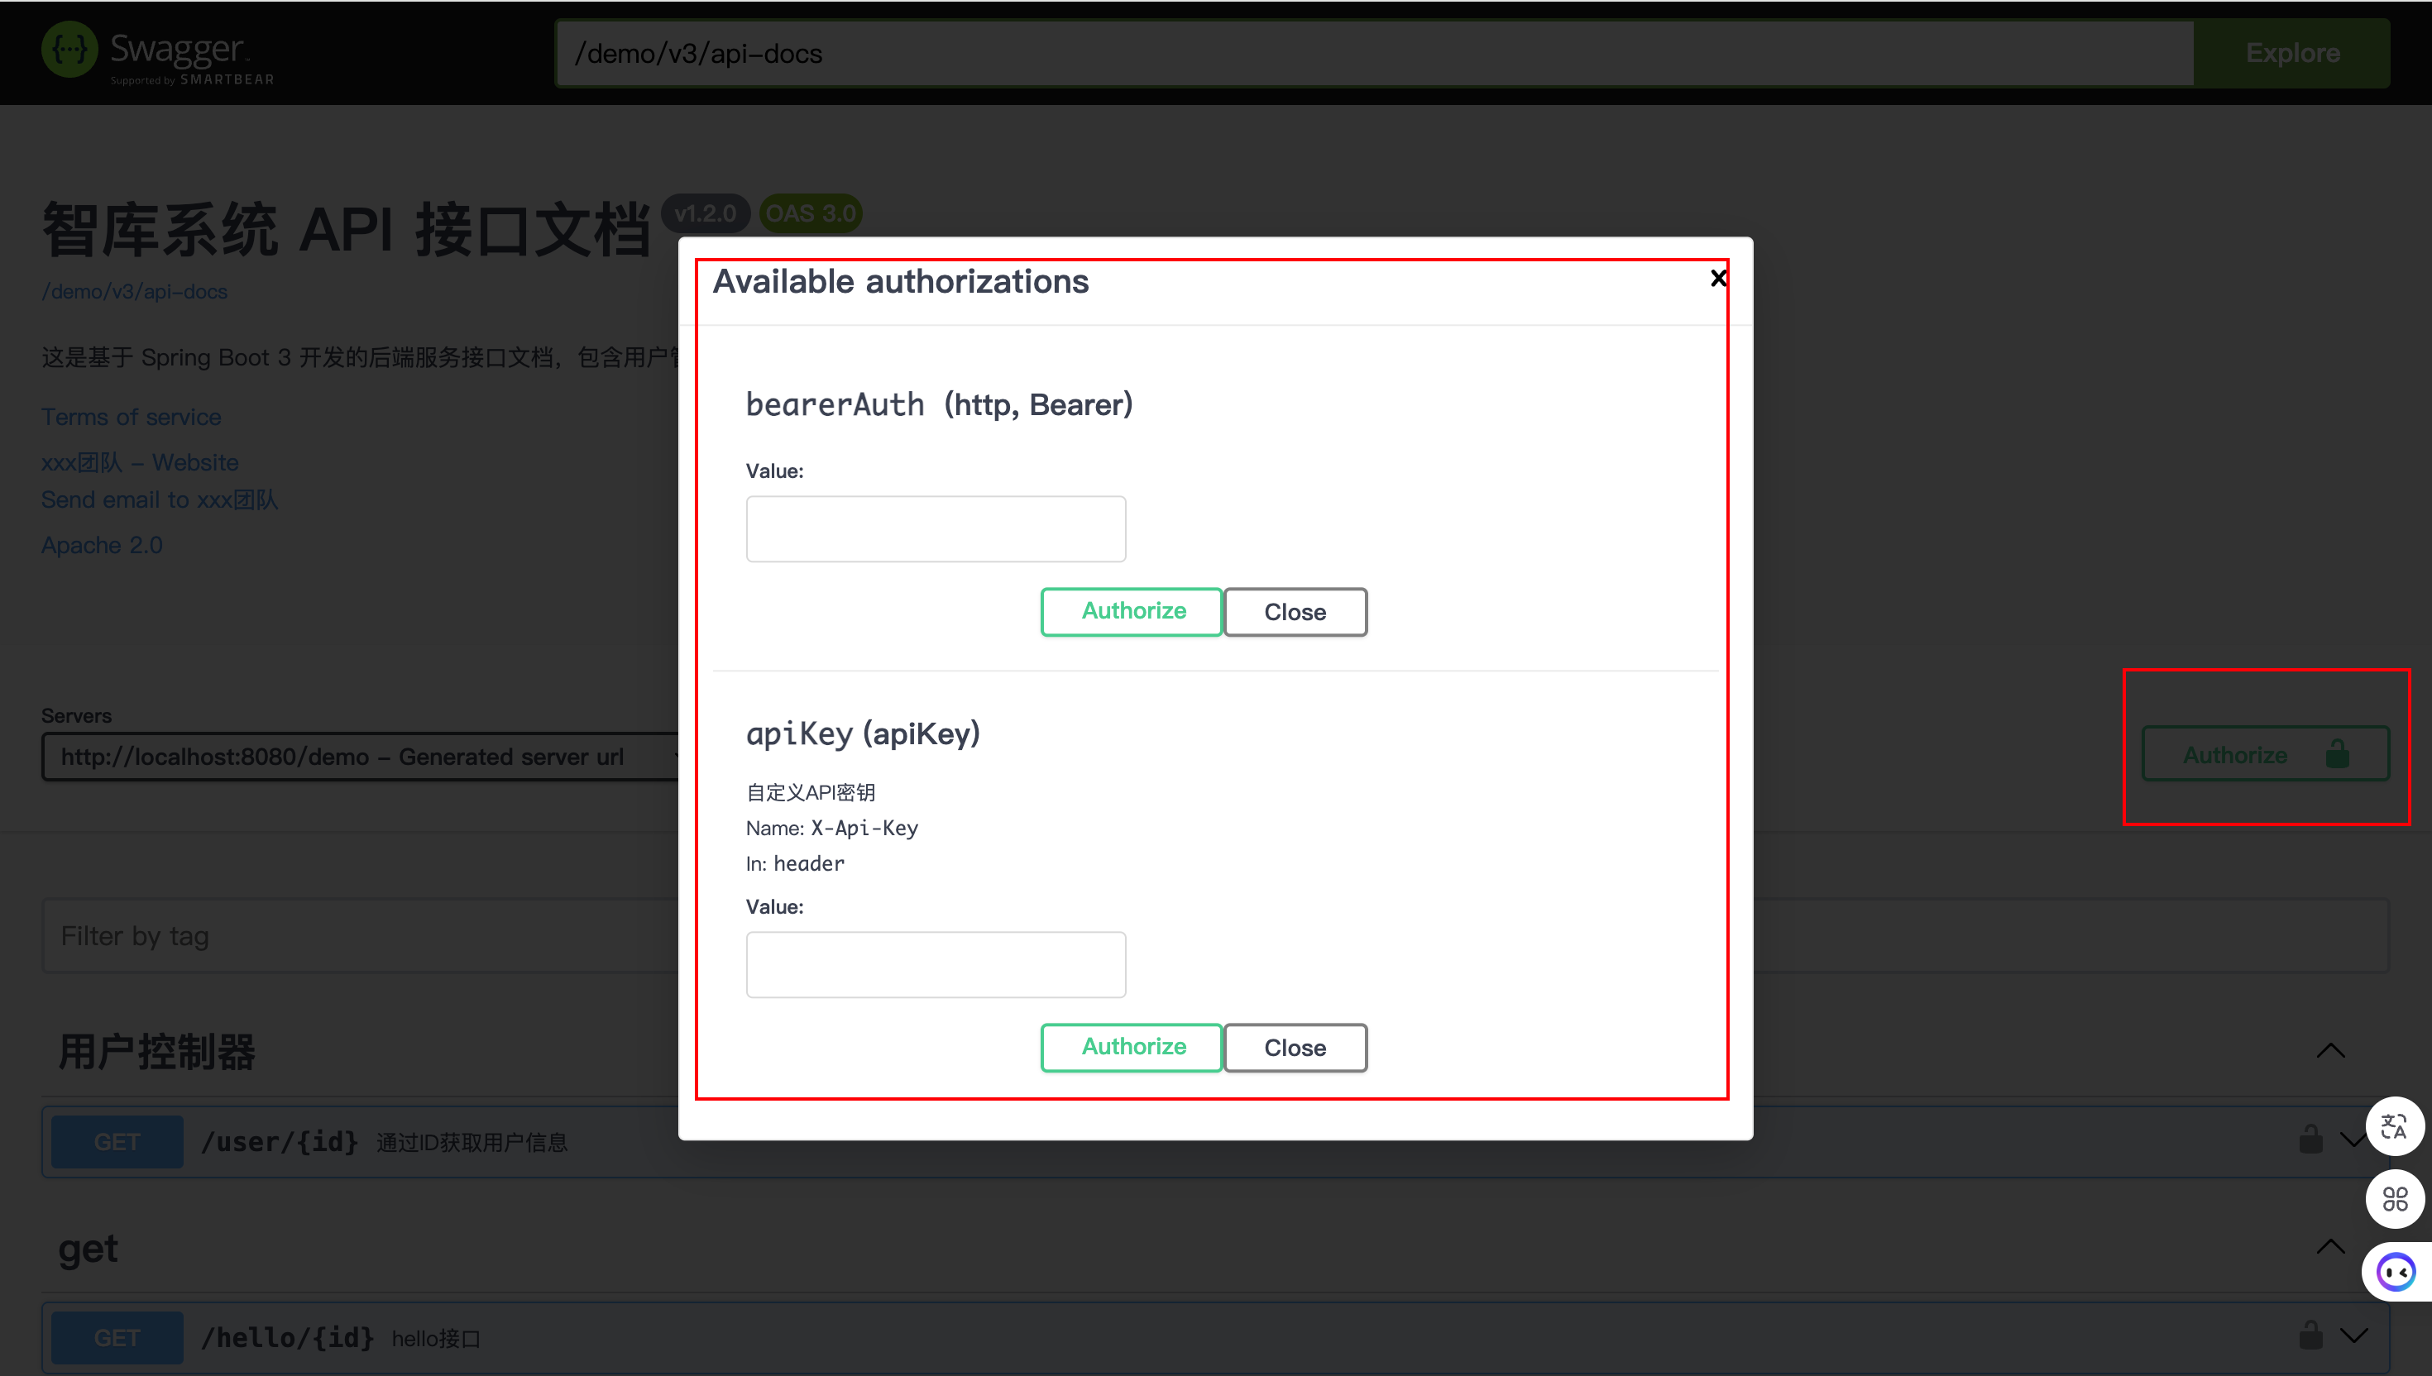2432x1376 pixels.
Task: Click the assistant face floating icon
Action: pyautogui.click(x=2396, y=1273)
